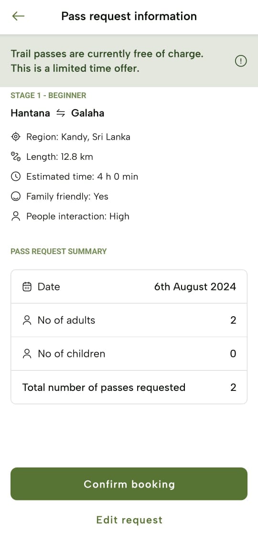Image resolution: width=258 pixels, height=533 pixels.
Task: Tap the calendar icon in Date row
Action: 27,287
